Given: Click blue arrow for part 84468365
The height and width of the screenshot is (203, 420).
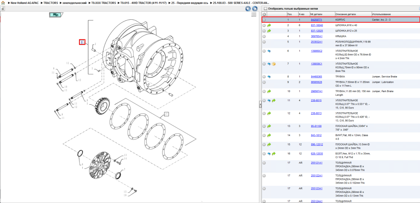Looking at the screenshot, I should tap(269, 76).
